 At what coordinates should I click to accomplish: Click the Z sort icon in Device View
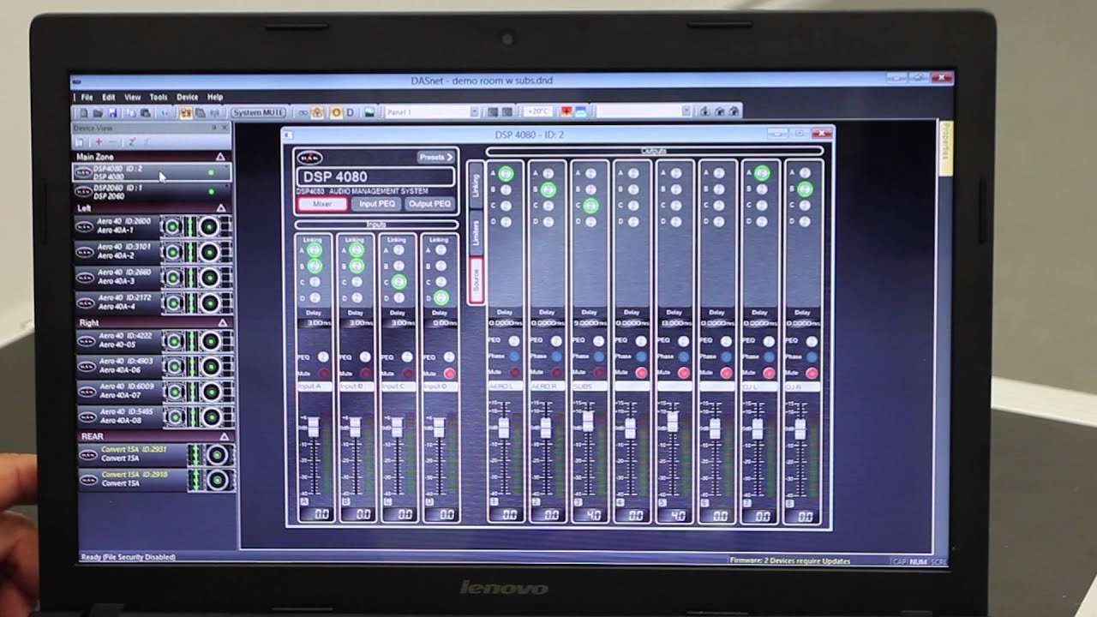click(132, 141)
